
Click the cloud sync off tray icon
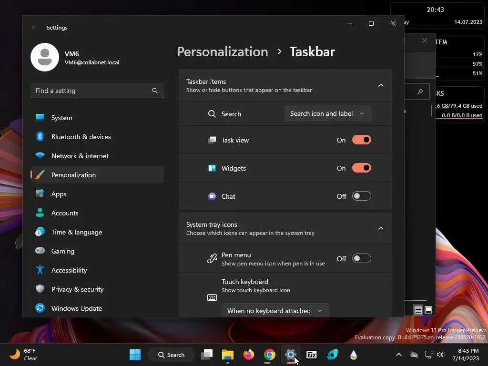[x=414, y=355]
